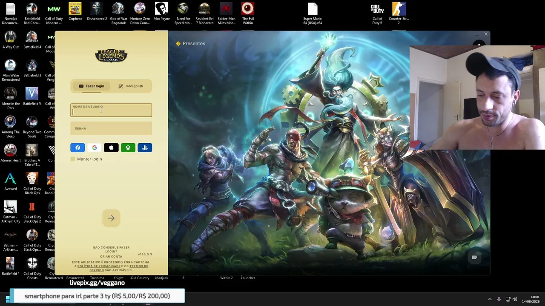Viewport: 545px width, 306px height.
Task: Click the Criar conta link
Action: 111,257
